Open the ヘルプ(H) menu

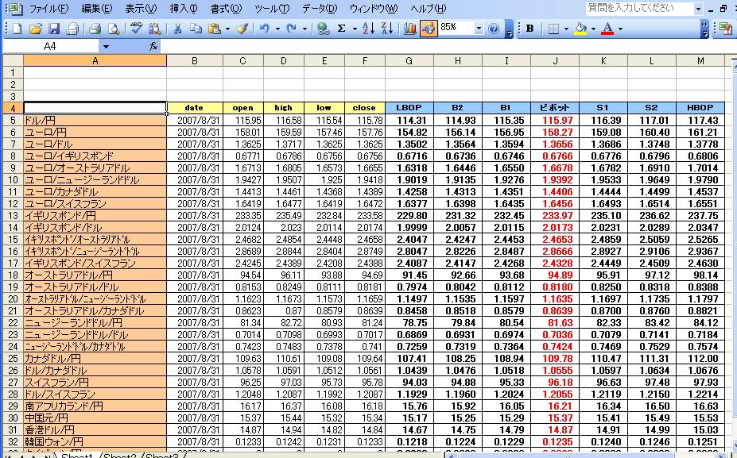tap(429, 9)
